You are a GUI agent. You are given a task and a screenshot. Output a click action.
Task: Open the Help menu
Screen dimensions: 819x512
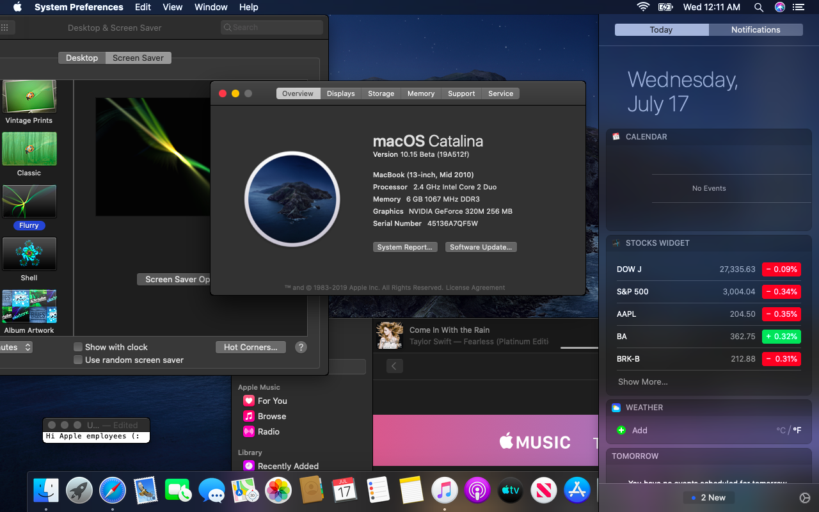(248, 7)
